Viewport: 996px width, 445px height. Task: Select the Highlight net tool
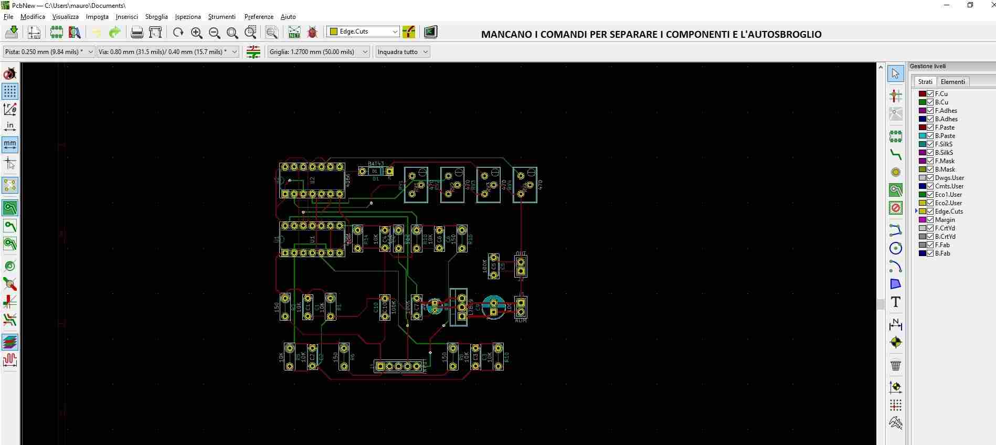896,96
